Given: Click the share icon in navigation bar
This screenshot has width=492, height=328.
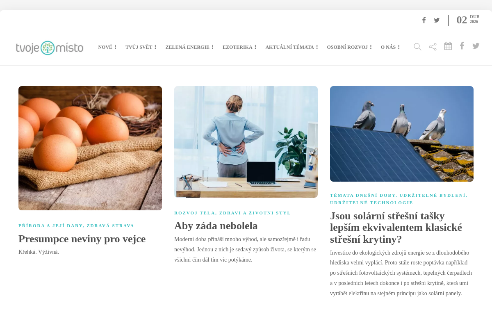Looking at the screenshot, I should pyautogui.click(x=433, y=47).
